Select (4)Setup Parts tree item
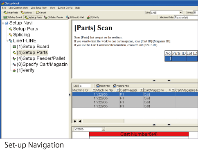Image resolution: width=198 pixels, height=152 pixels. [32, 52]
